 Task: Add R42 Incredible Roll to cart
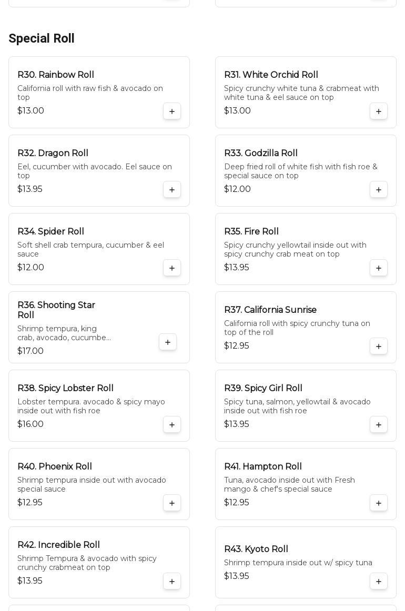(x=172, y=582)
